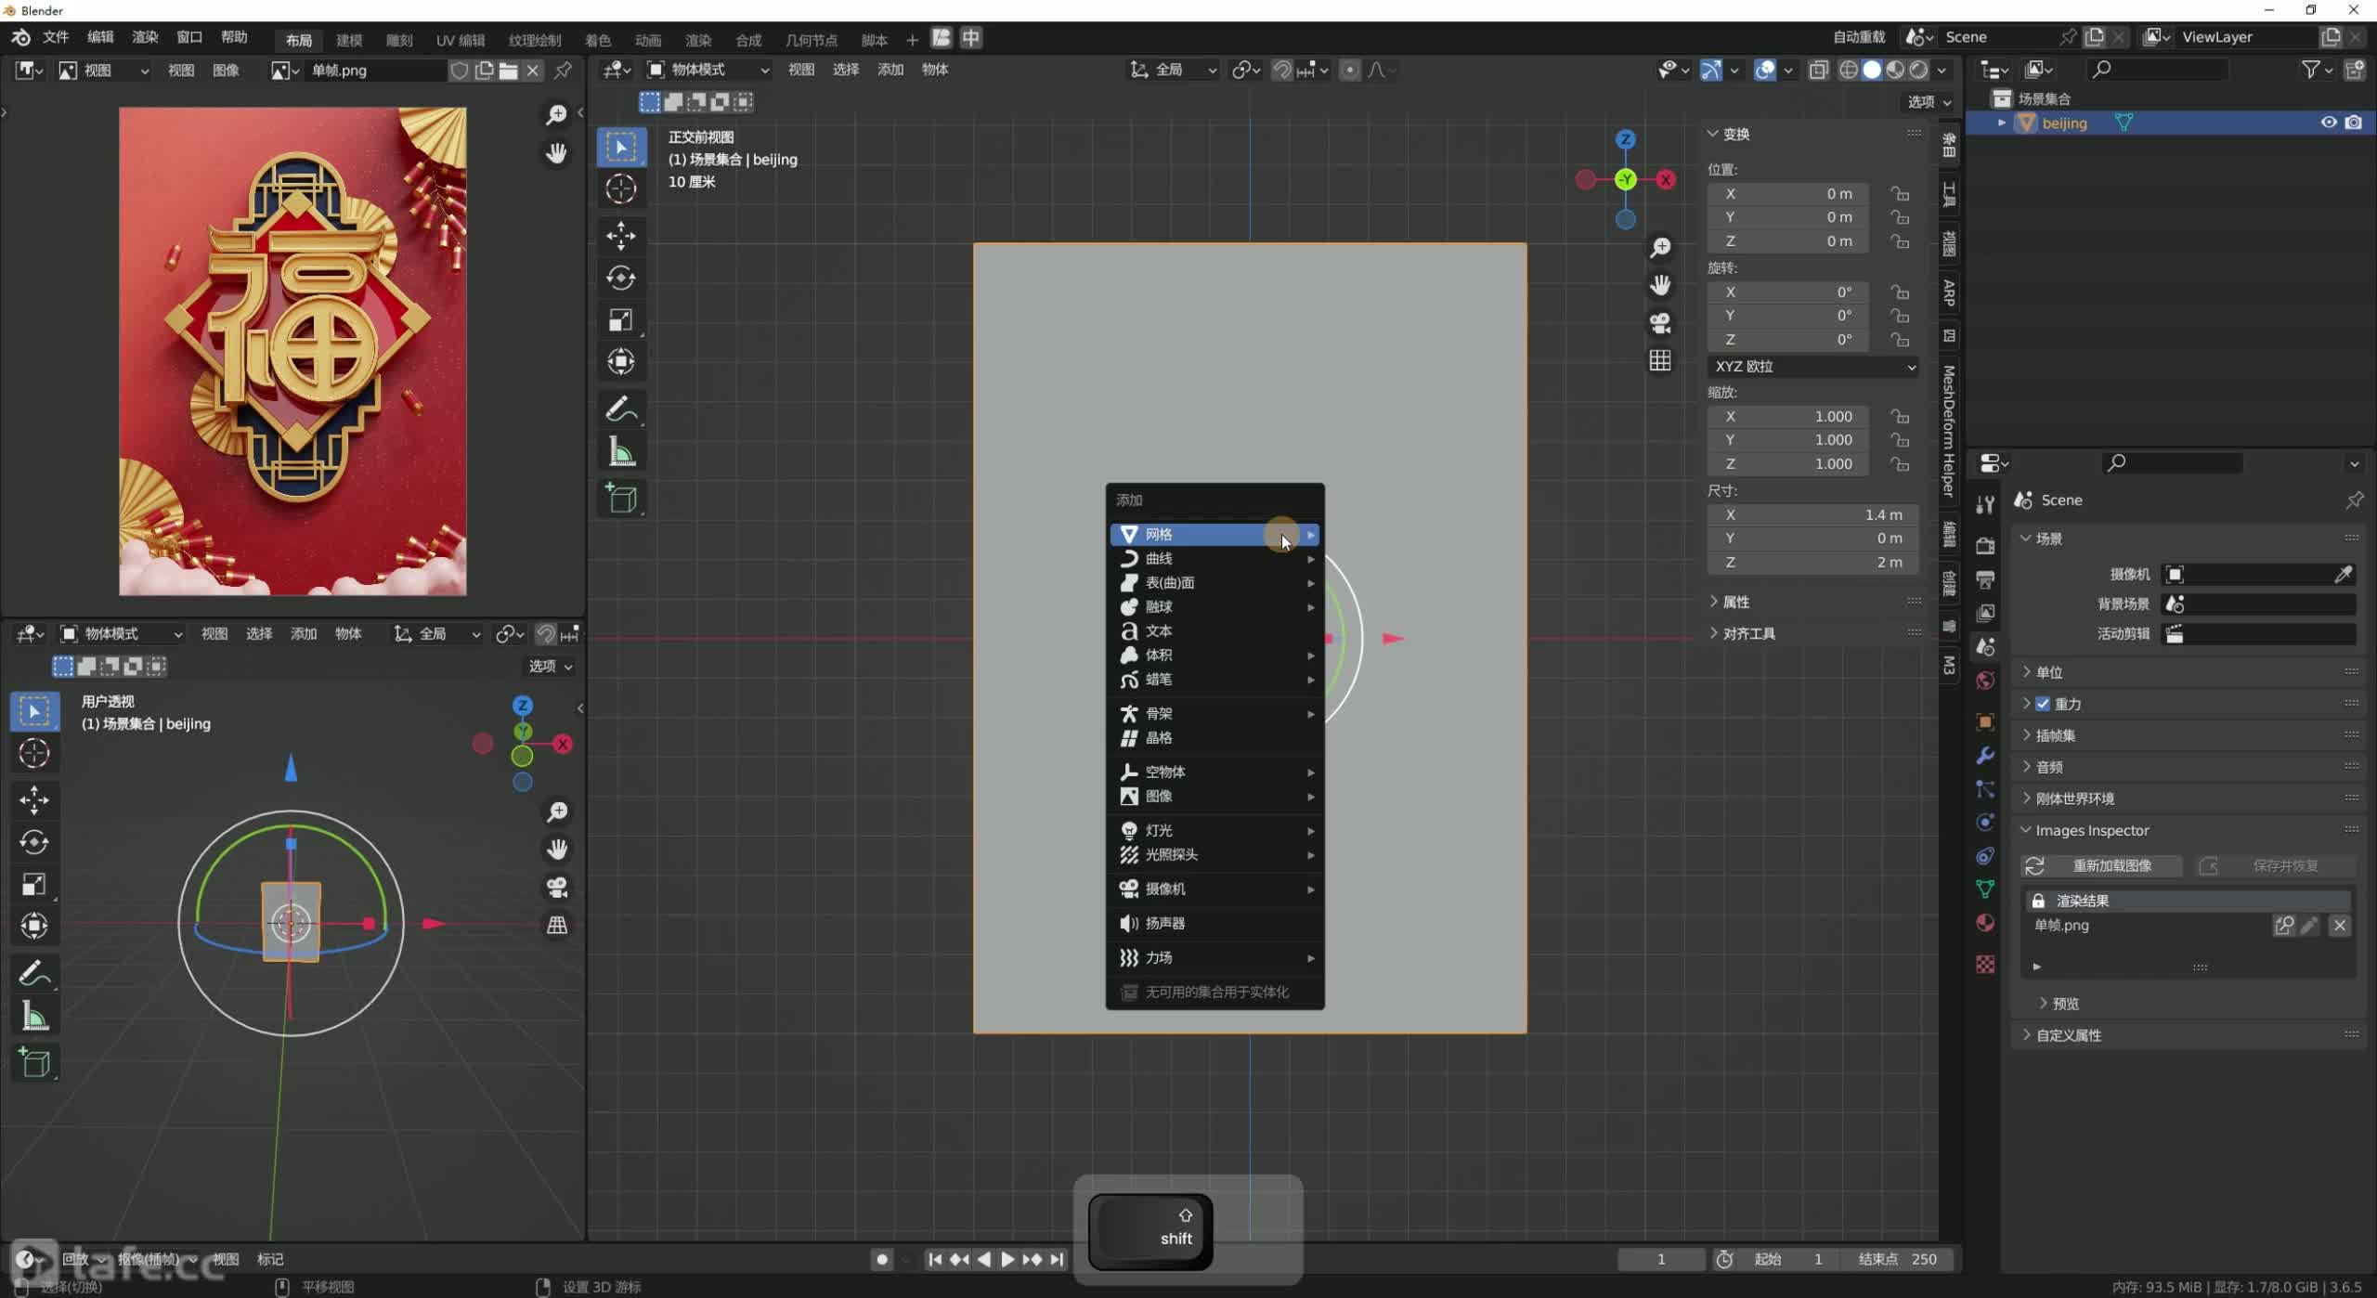This screenshot has width=2377, height=1298.
Task: Click the location X value field
Action: click(1788, 194)
